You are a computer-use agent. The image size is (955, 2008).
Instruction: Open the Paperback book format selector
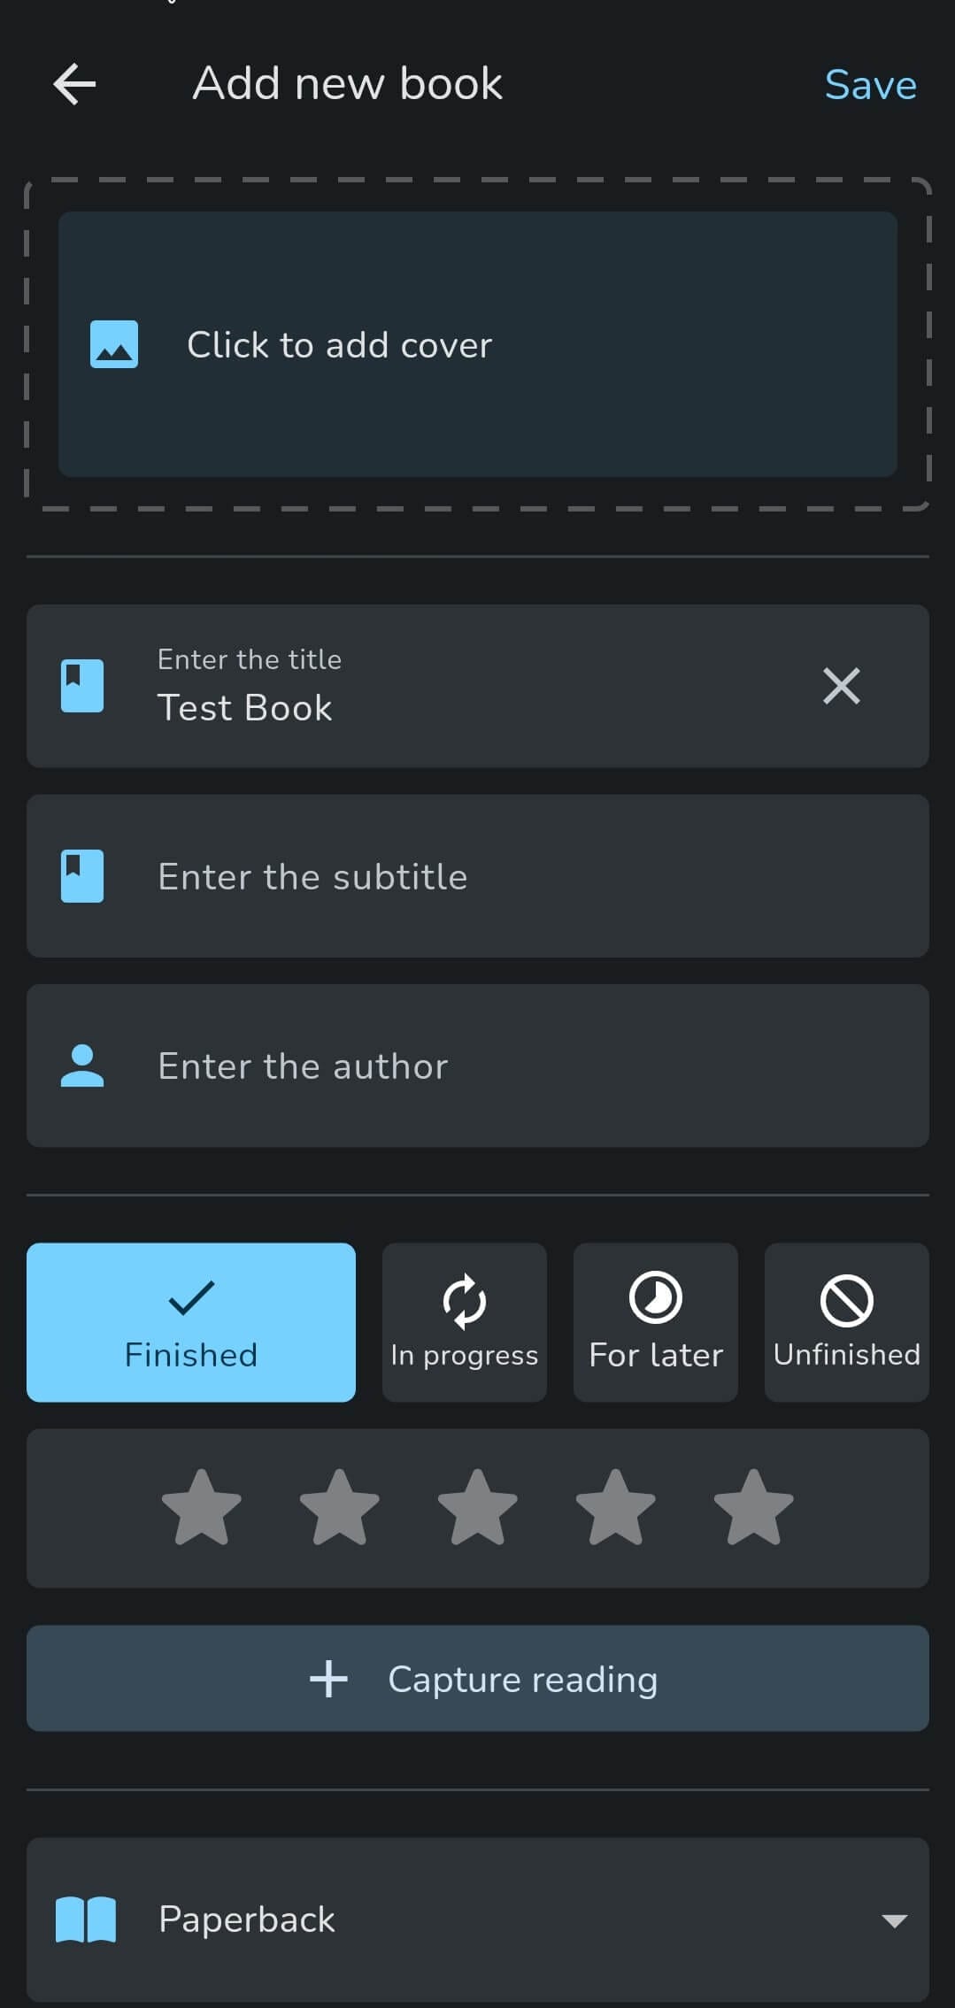pyautogui.click(x=478, y=1920)
